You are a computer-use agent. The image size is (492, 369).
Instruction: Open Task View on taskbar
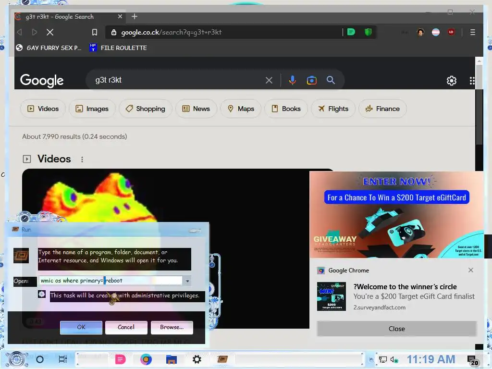tap(63, 359)
